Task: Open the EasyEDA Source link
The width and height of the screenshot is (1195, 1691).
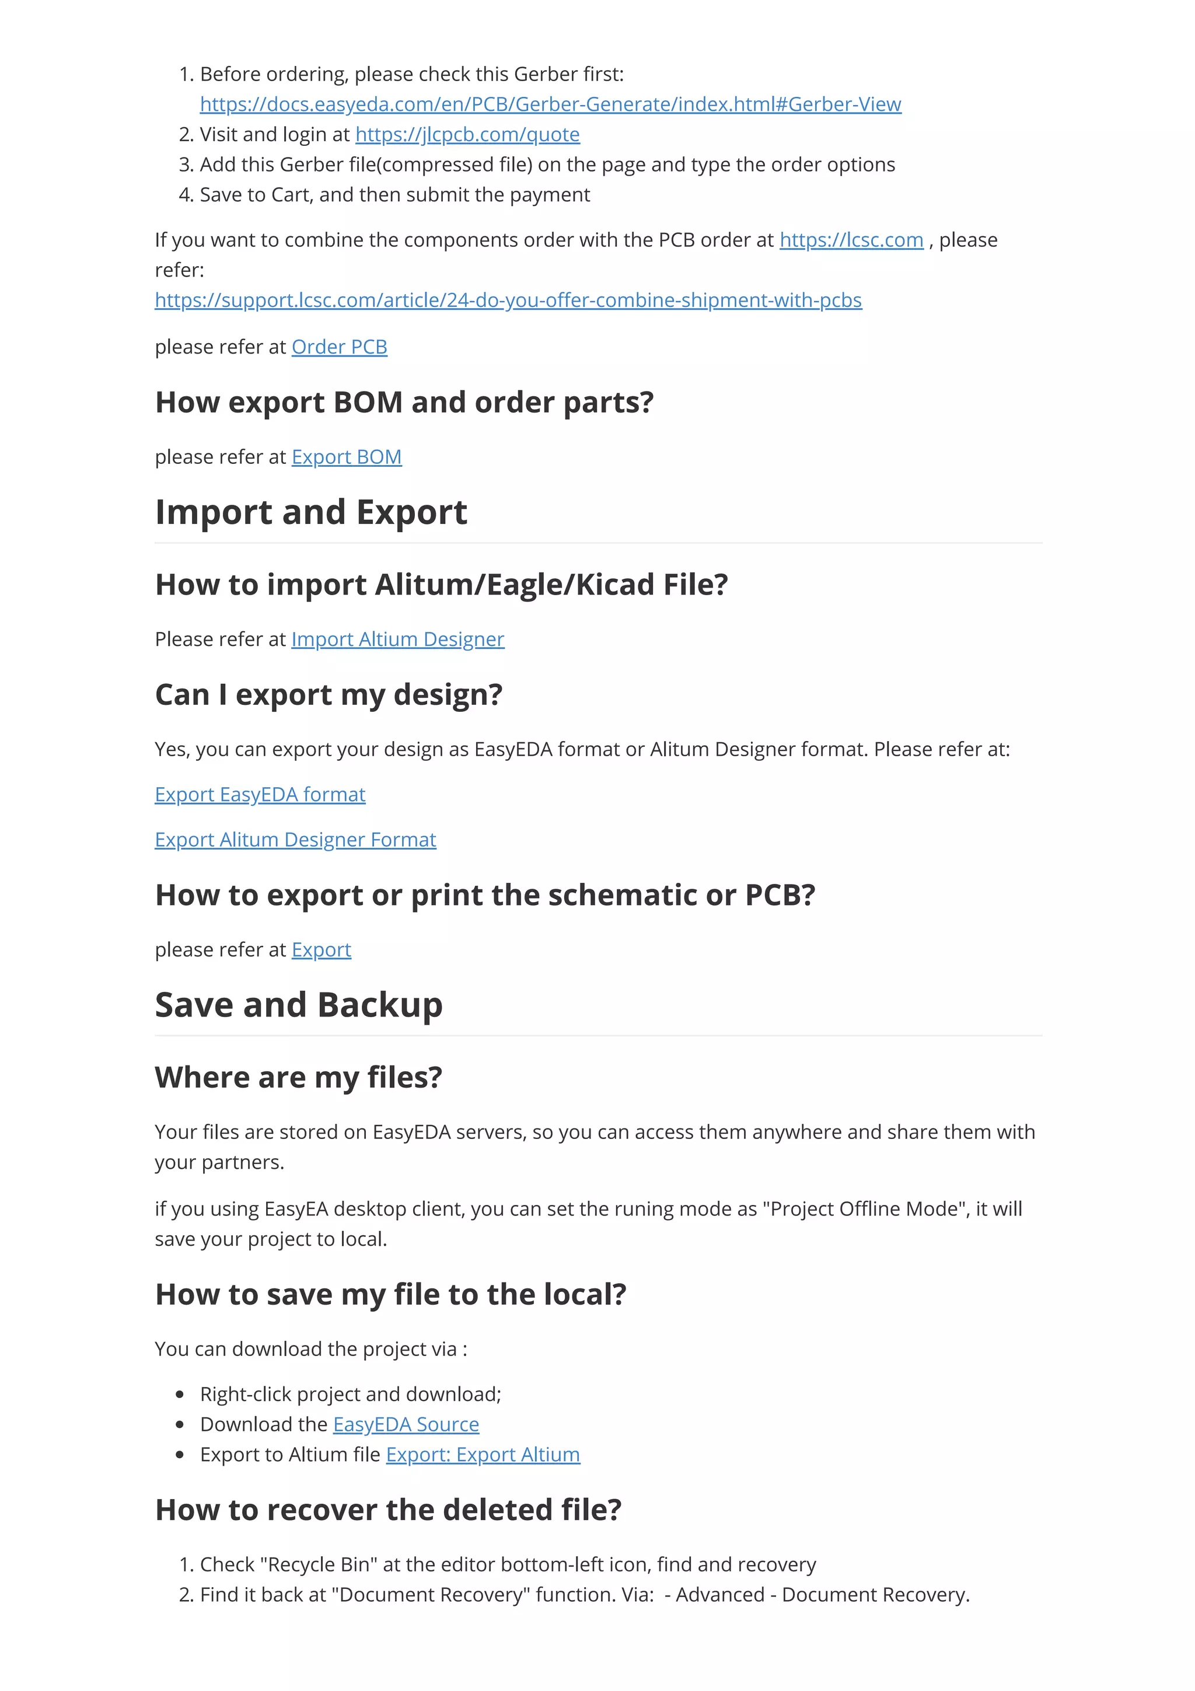Action: [x=406, y=1425]
